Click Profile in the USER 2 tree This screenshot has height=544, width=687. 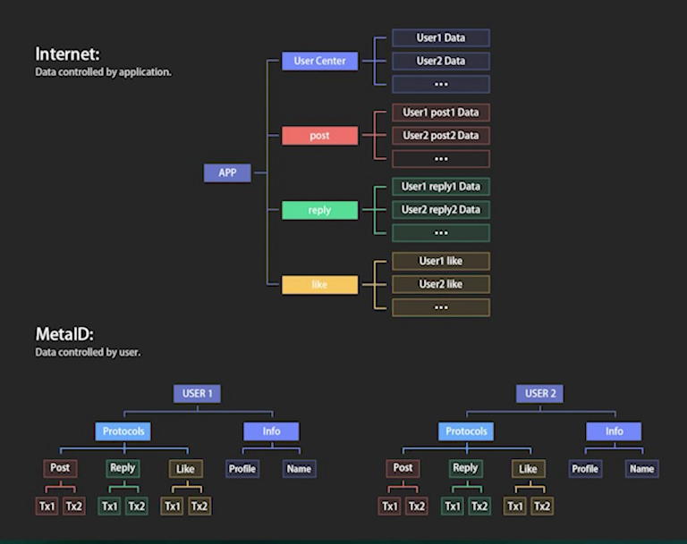tap(585, 469)
